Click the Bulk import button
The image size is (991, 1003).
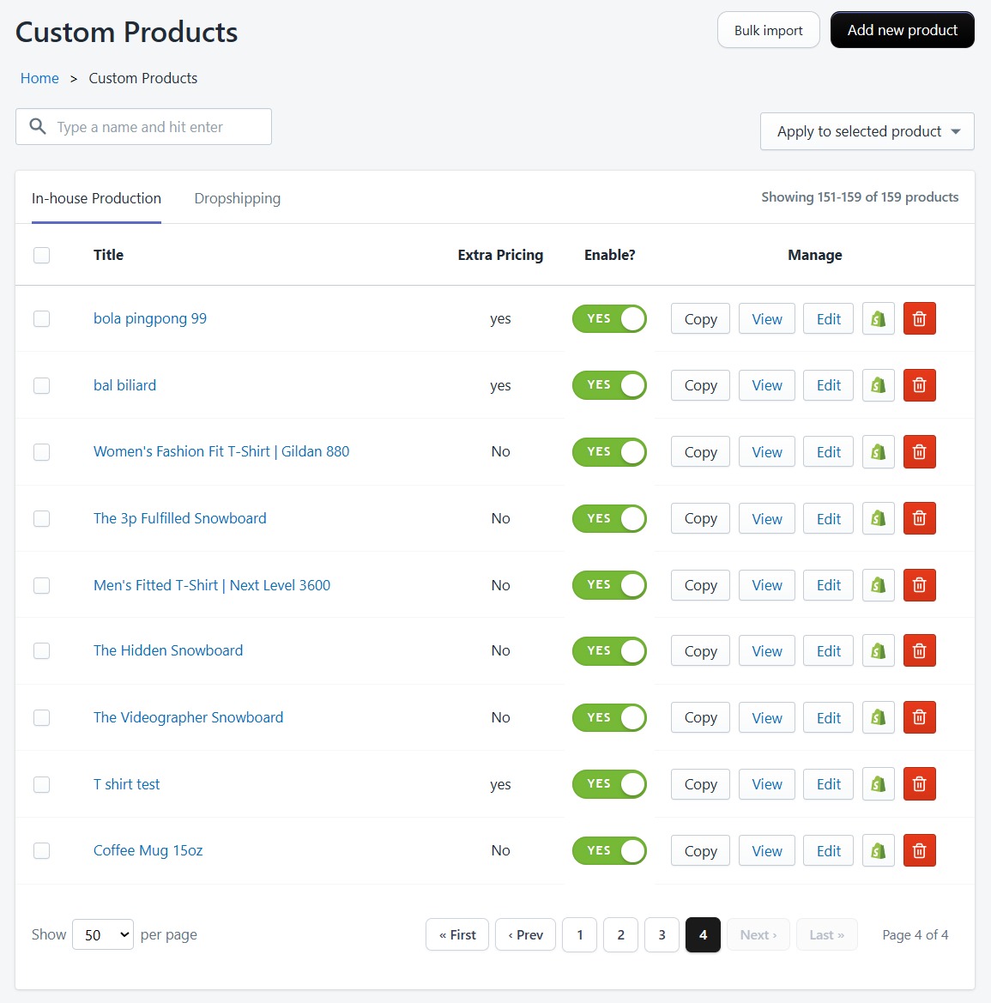(x=768, y=29)
